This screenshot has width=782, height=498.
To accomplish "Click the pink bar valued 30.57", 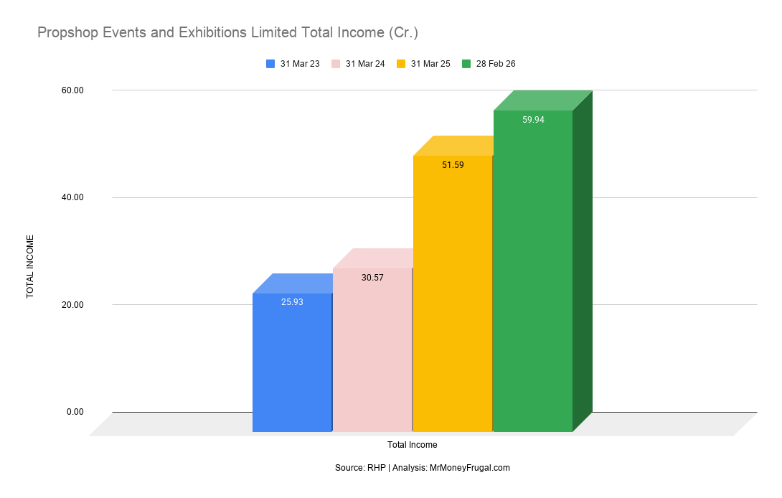I will tap(372, 349).
